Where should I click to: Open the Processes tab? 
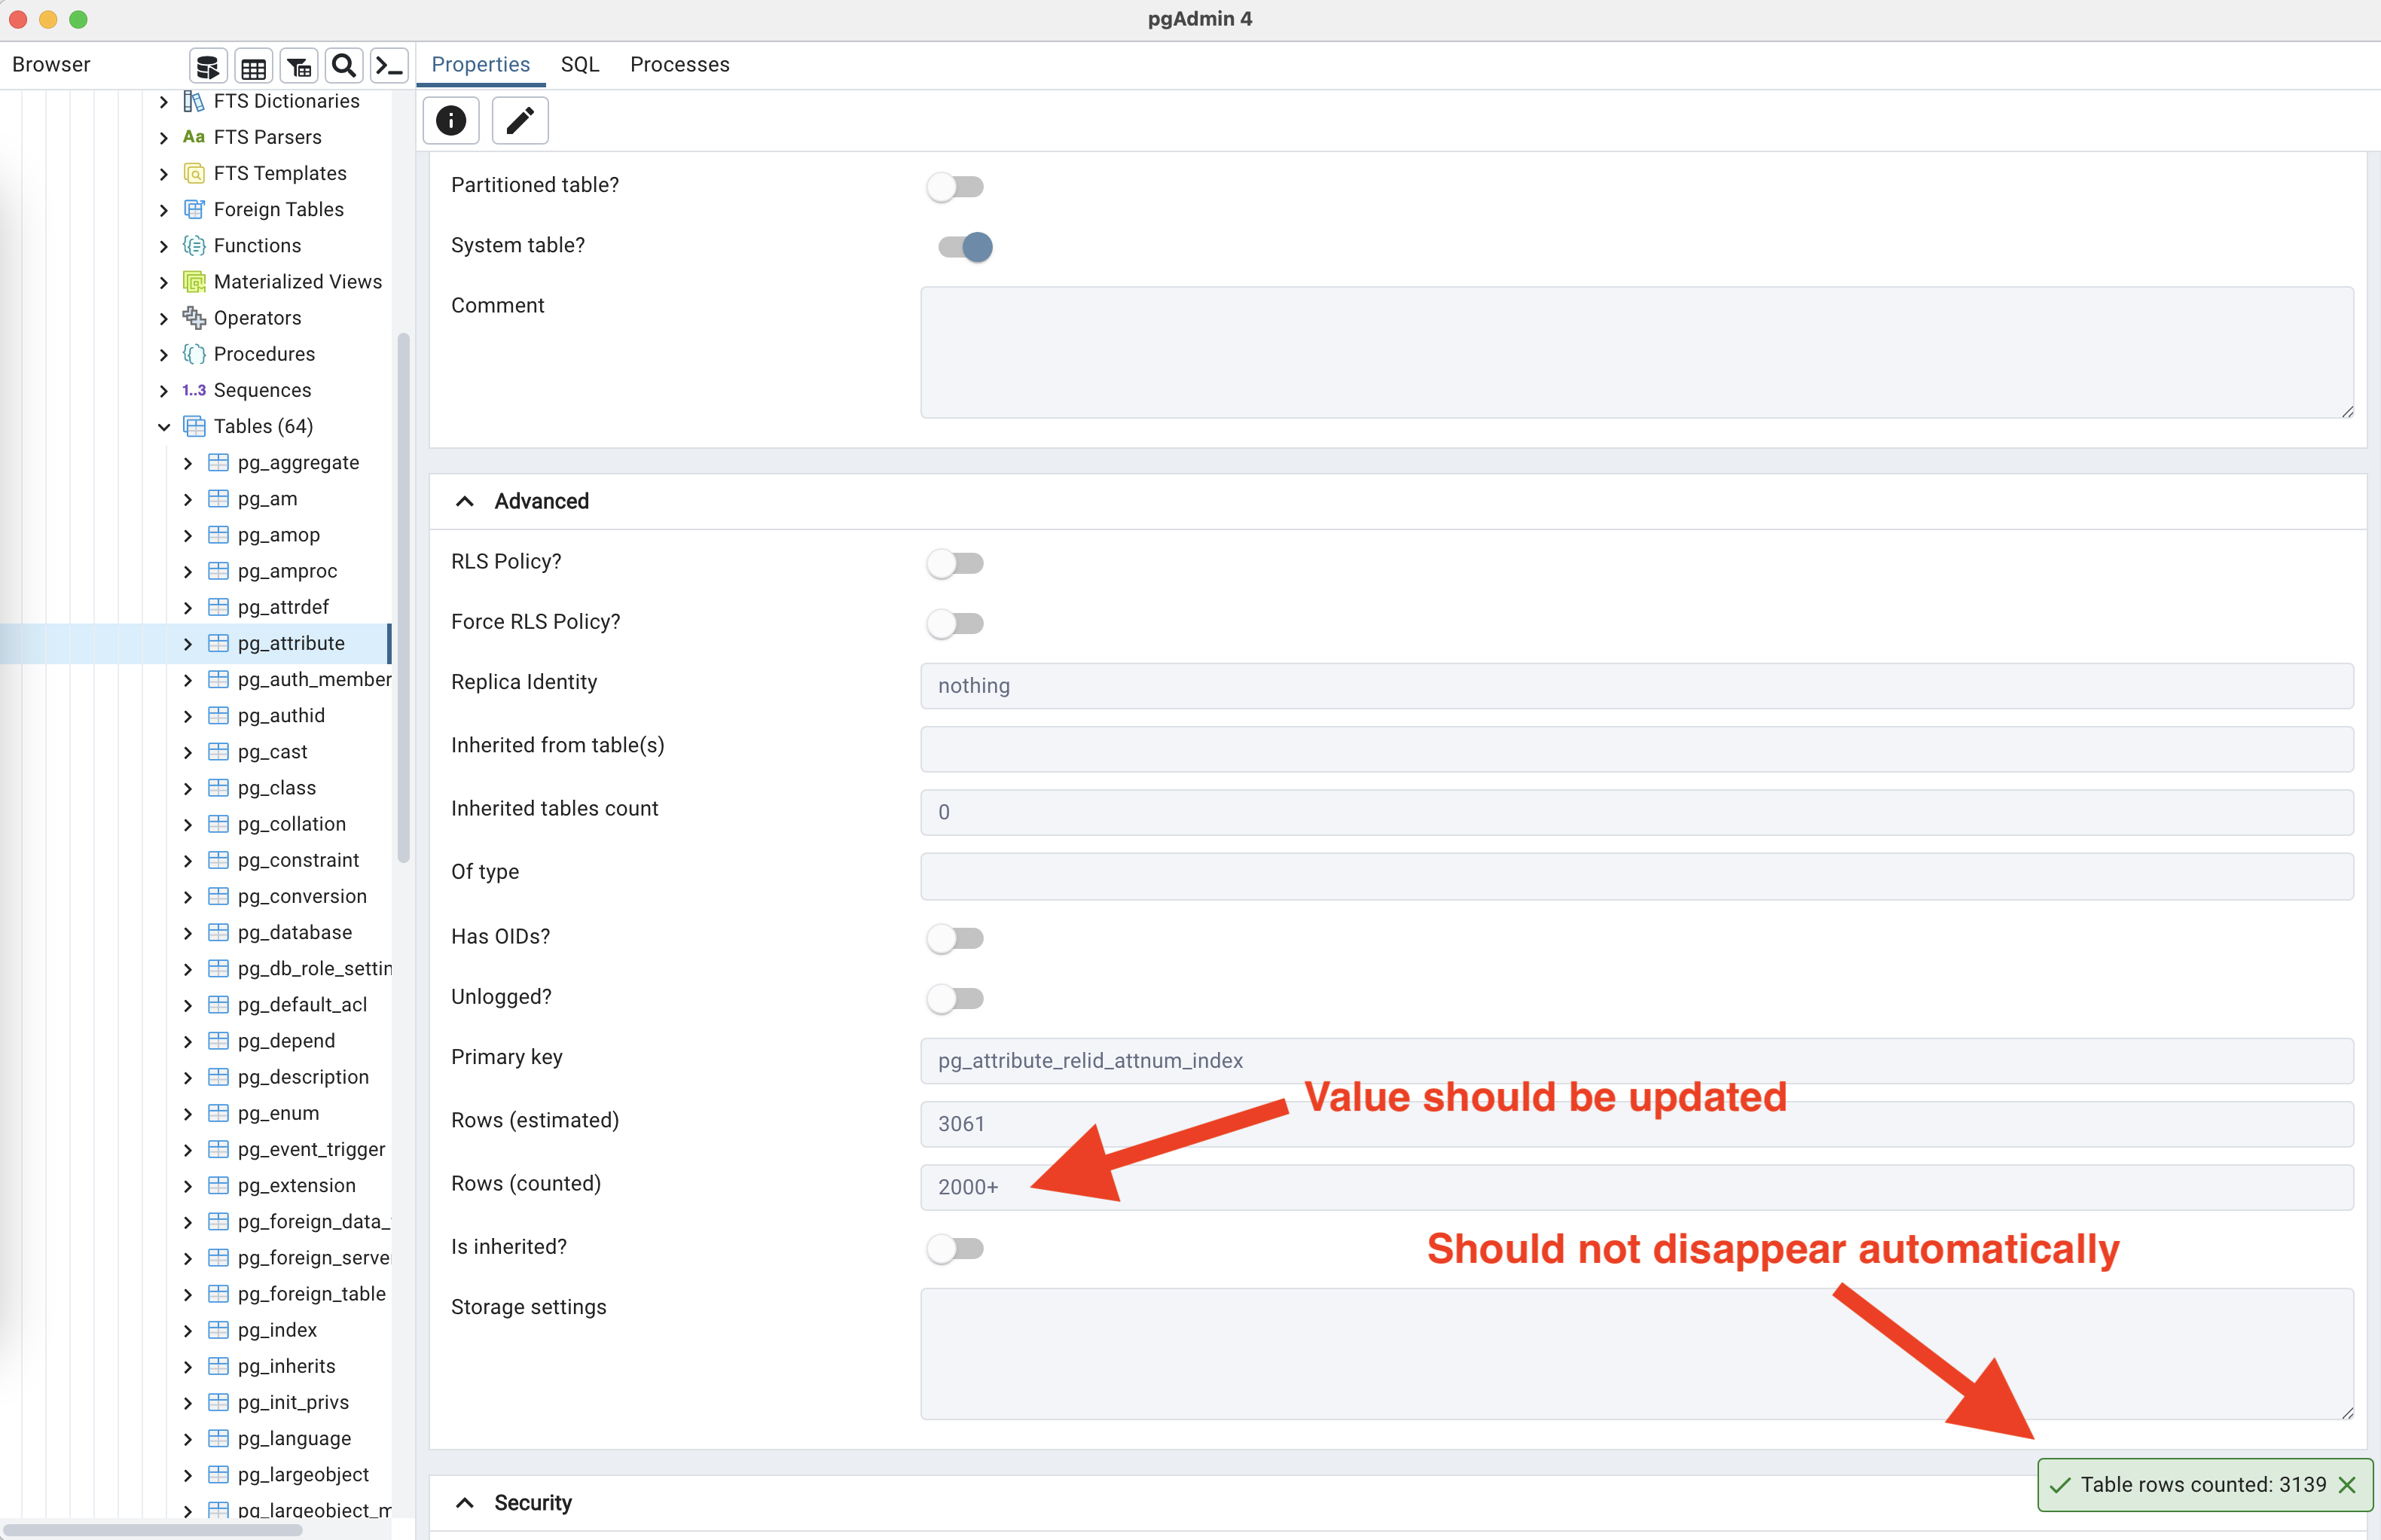(x=680, y=64)
